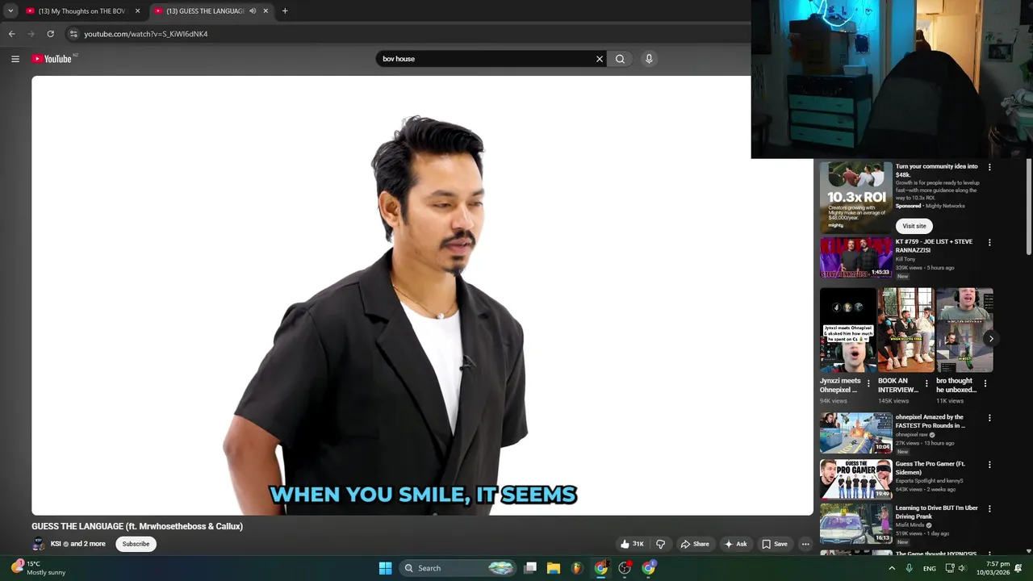The image size is (1033, 581).
Task: Open a new browser tab
Action: pyautogui.click(x=285, y=11)
